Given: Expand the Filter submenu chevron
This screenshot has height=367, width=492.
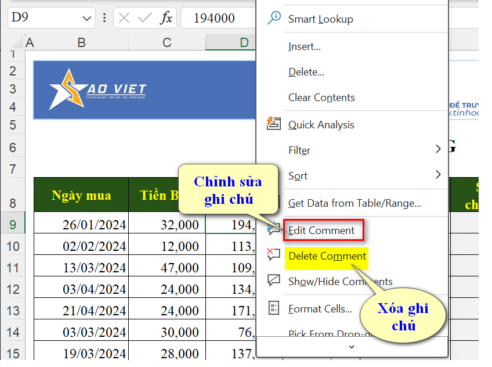Looking at the screenshot, I should click(x=439, y=150).
